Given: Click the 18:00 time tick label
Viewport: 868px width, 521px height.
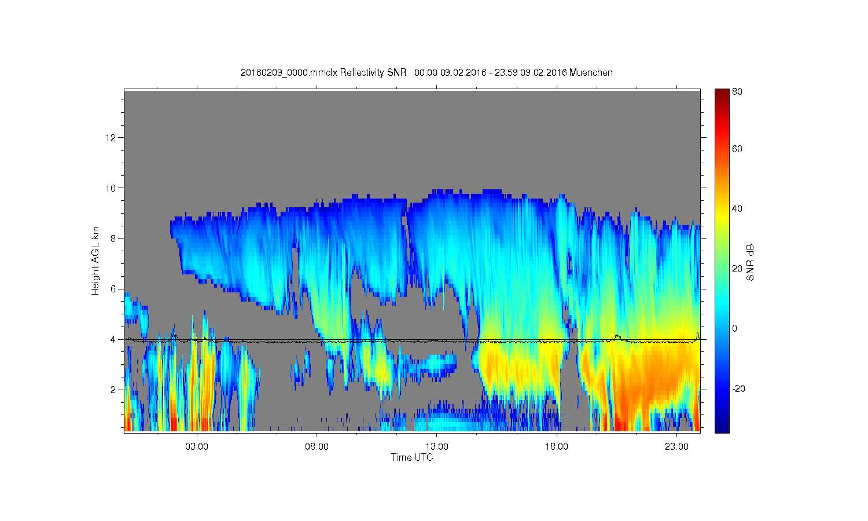Looking at the screenshot, I should click(557, 447).
